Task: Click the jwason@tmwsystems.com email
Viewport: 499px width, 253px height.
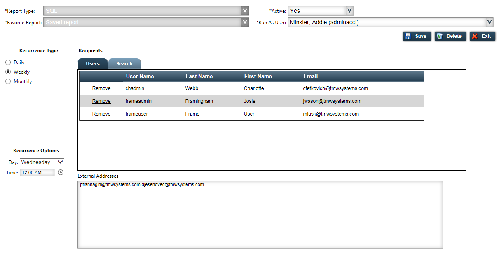Action: [x=332, y=101]
